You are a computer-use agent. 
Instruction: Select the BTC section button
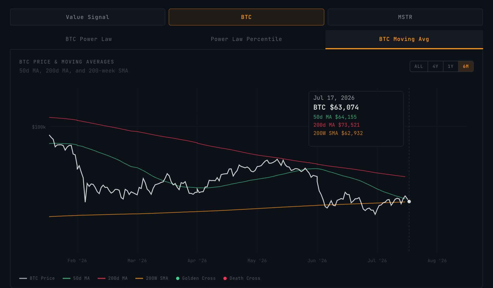click(246, 17)
